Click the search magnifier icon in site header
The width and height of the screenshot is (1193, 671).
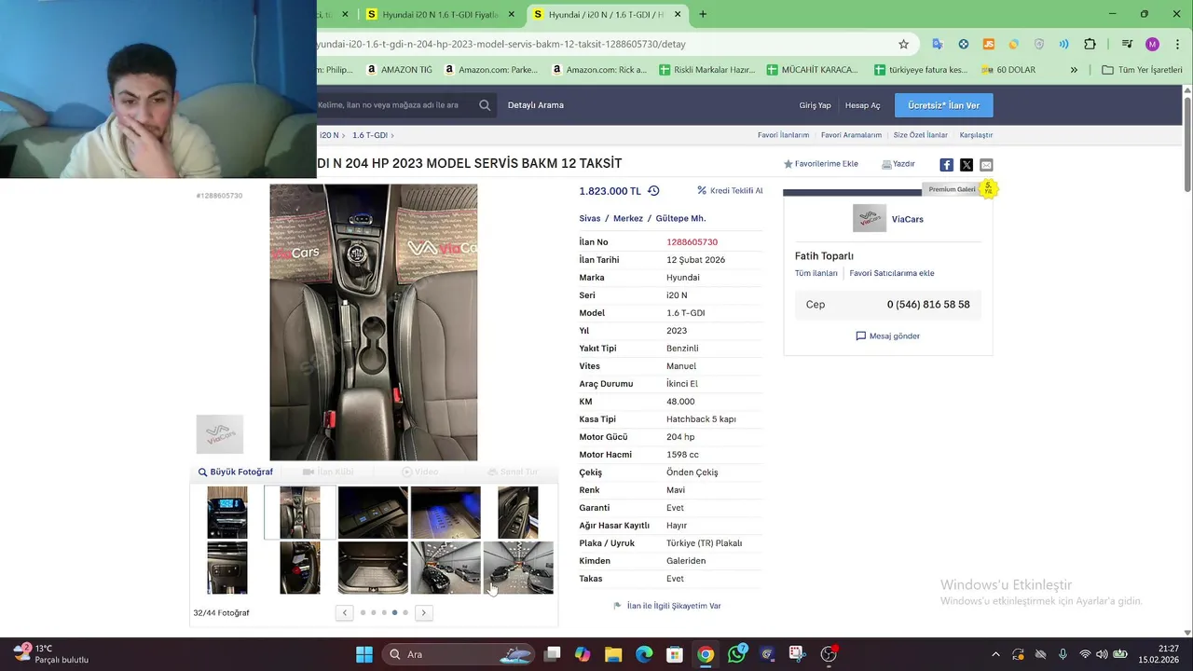(x=485, y=105)
